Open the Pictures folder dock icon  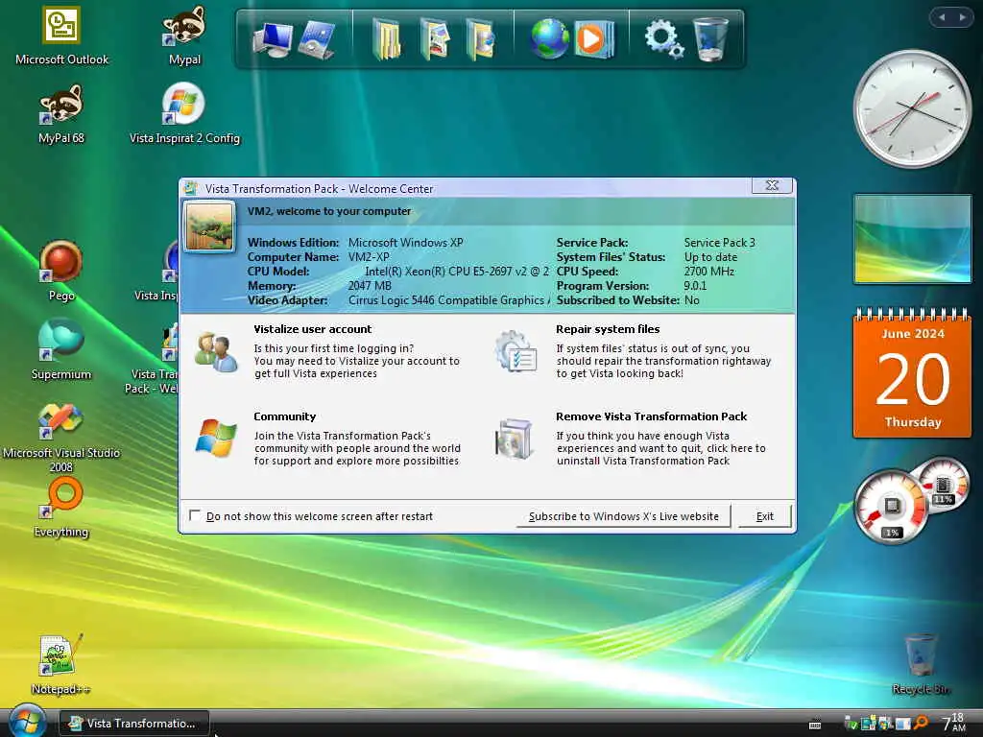pos(435,38)
